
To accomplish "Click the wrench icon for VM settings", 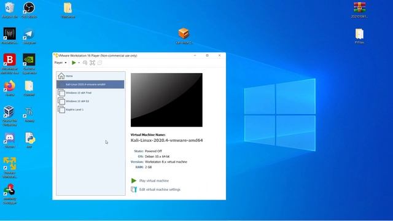I will click(x=134, y=190).
